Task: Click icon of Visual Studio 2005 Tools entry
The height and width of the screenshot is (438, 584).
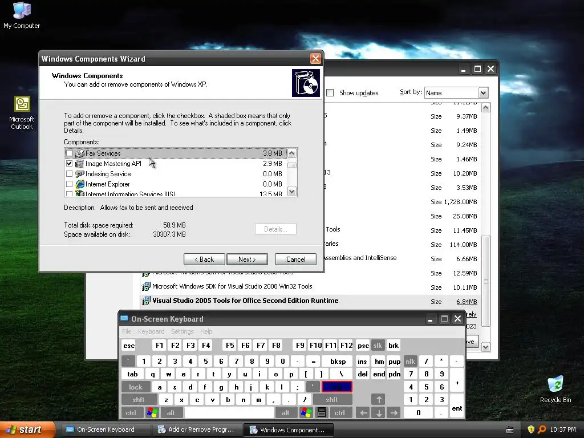Action: (x=146, y=301)
